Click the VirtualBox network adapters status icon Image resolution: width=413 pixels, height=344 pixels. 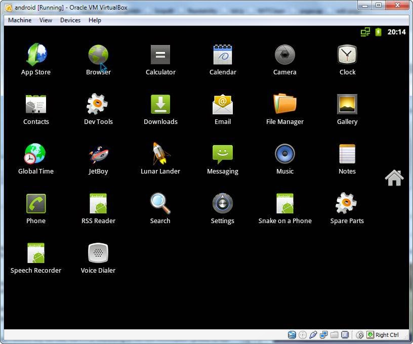(x=324, y=335)
